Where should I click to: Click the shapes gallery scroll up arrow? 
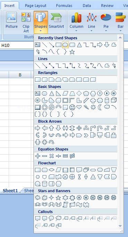point(120,37)
